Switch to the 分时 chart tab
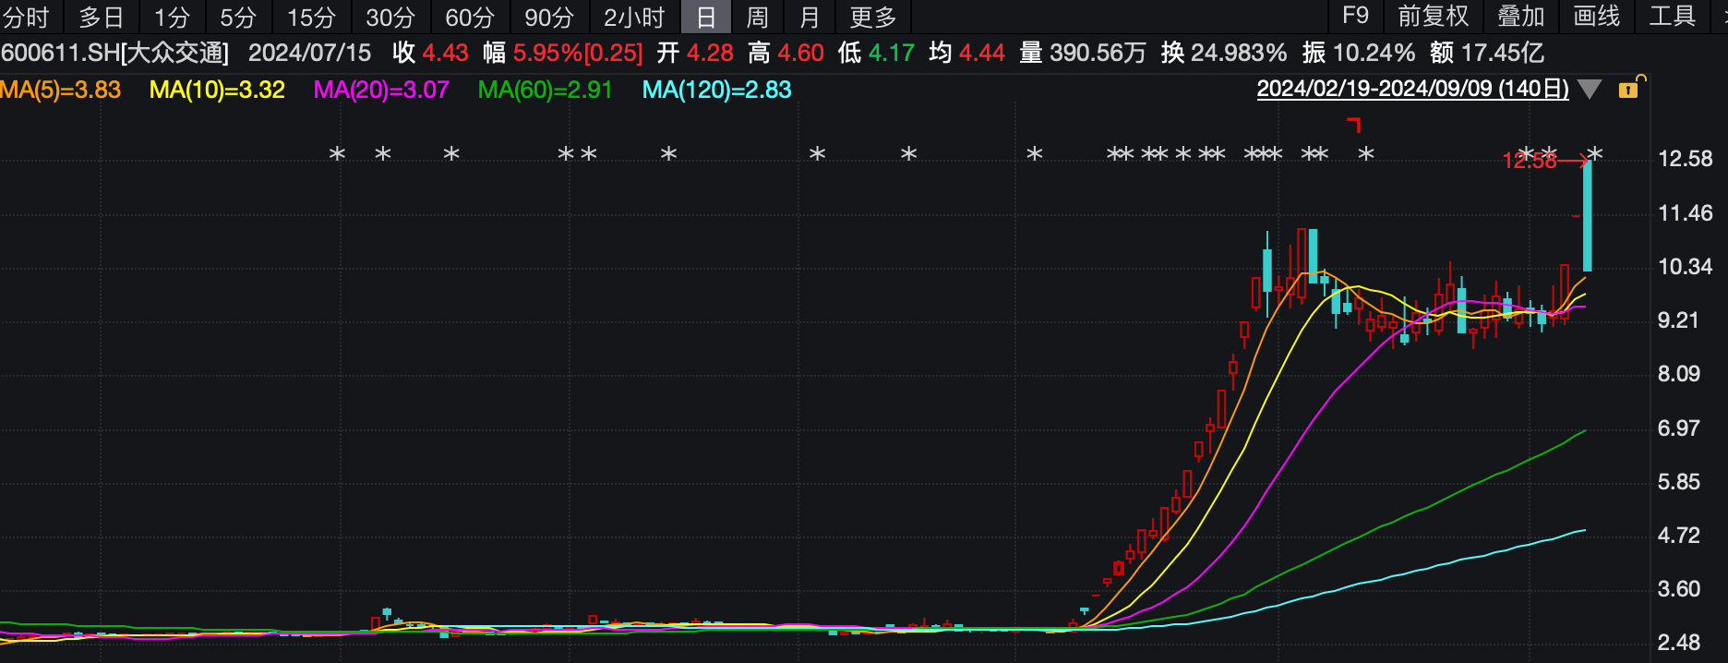The height and width of the screenshot is (663, 1728). [x=27, y=17]
